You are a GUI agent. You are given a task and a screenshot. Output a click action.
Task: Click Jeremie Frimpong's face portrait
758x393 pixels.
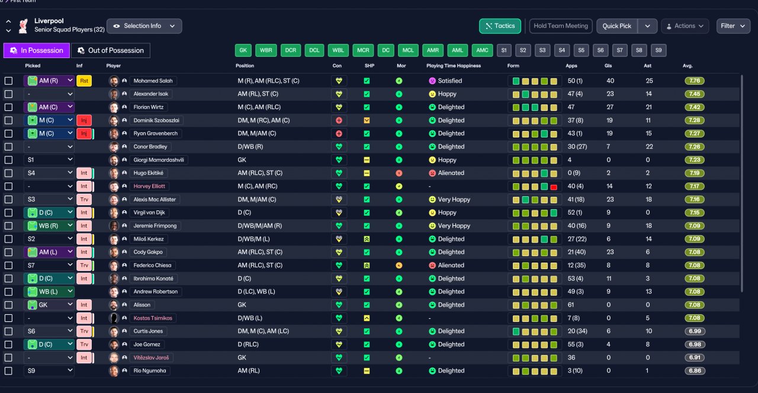(x=114, y=226)
